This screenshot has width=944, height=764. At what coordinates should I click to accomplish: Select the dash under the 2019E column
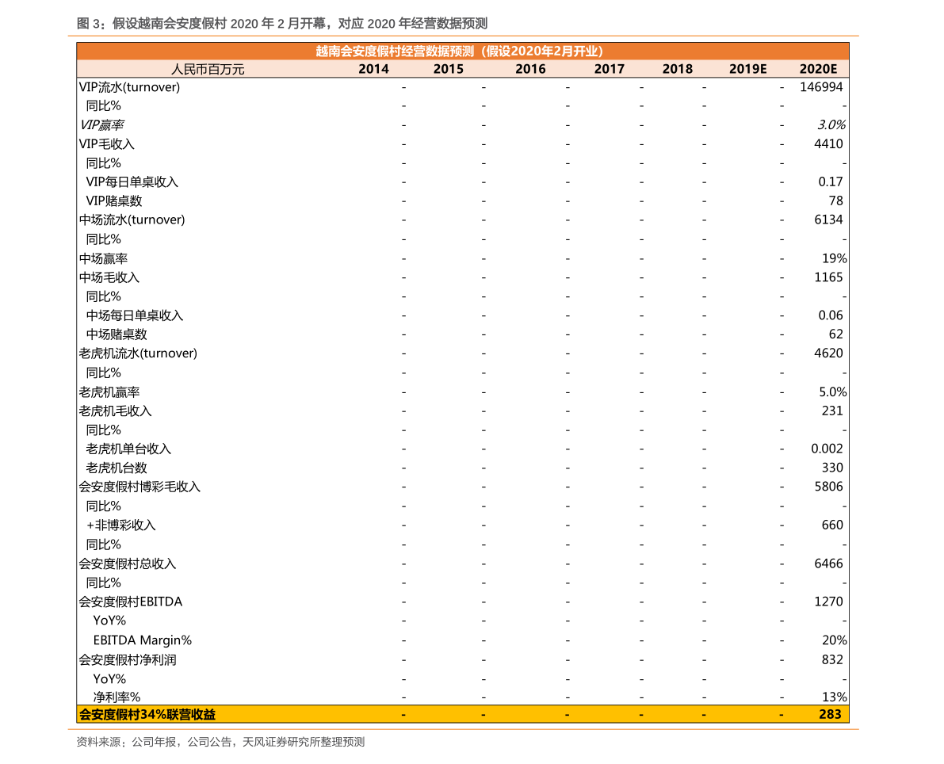coord(782,715)
